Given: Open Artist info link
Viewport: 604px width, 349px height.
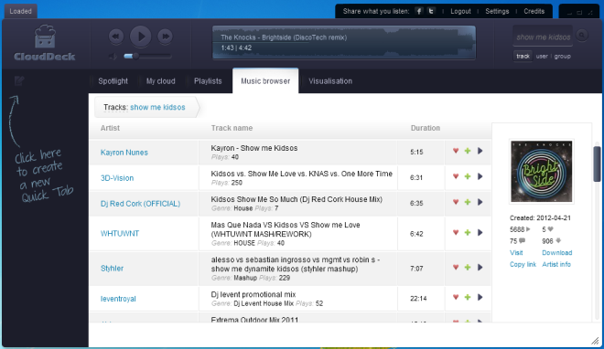Looking at the screenshot, I should (x=556, y=264).
